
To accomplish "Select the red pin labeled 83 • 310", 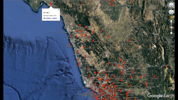I will (x=147, y=86).
